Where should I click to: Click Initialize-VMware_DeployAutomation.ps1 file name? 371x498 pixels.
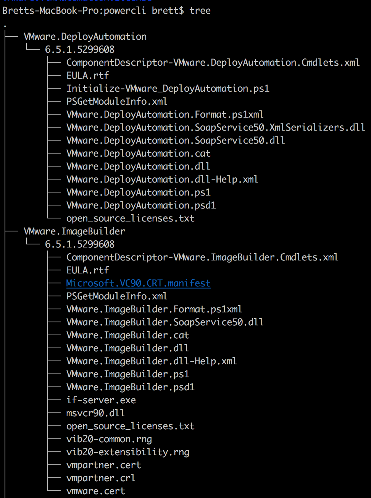click(168, 89)
